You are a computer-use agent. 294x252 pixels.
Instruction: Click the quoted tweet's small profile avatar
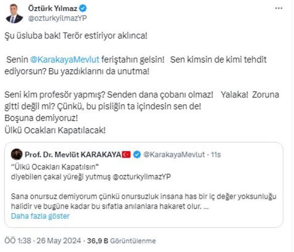[x=17, y=155]
